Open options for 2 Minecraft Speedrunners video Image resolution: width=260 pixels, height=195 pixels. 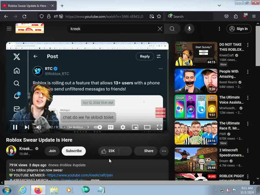(x=248, y=150)
